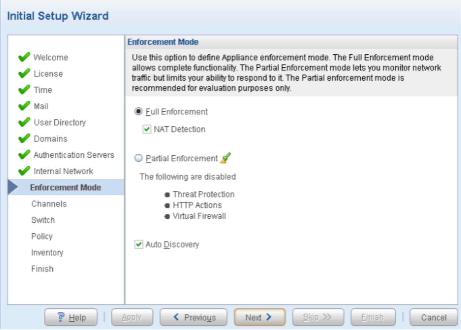Go to the Channels wizard step

click(49, 204)
